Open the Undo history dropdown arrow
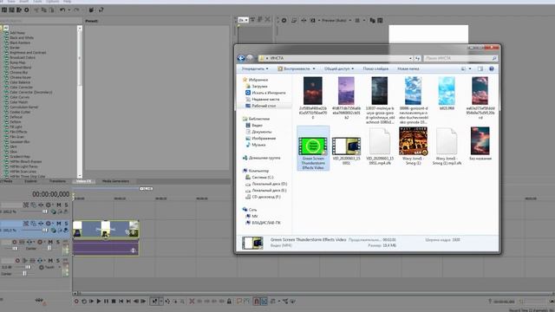 coord(69,10)
